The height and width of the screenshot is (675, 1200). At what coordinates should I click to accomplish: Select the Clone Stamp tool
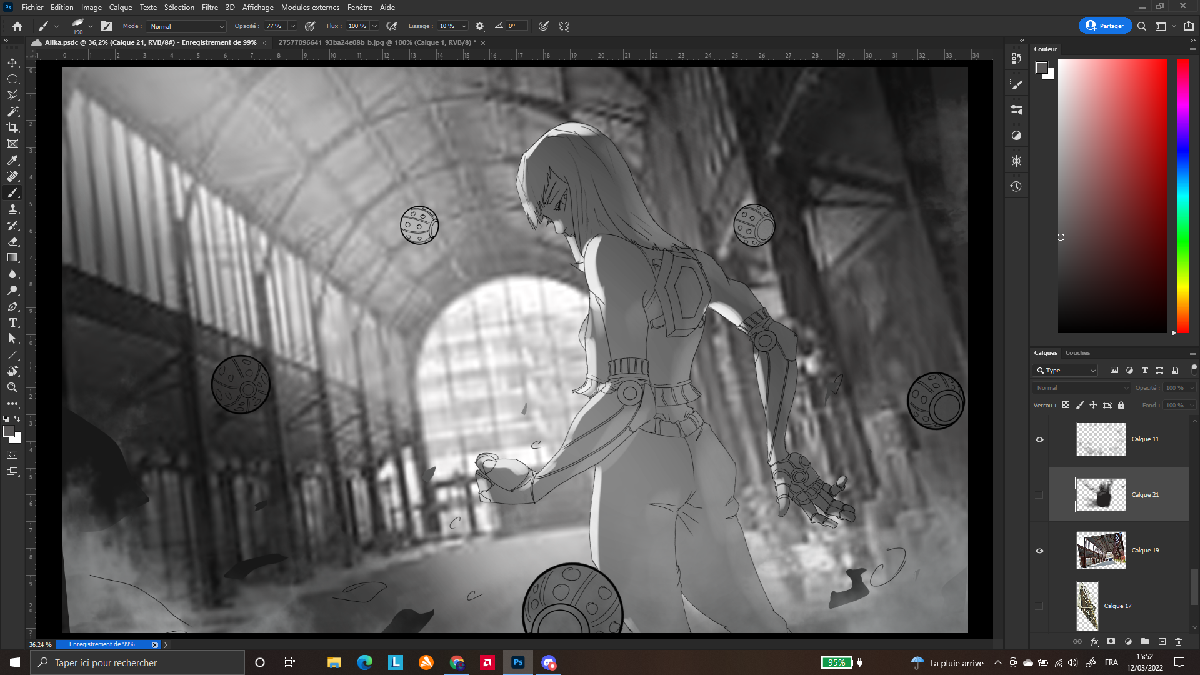coord(12,209)
